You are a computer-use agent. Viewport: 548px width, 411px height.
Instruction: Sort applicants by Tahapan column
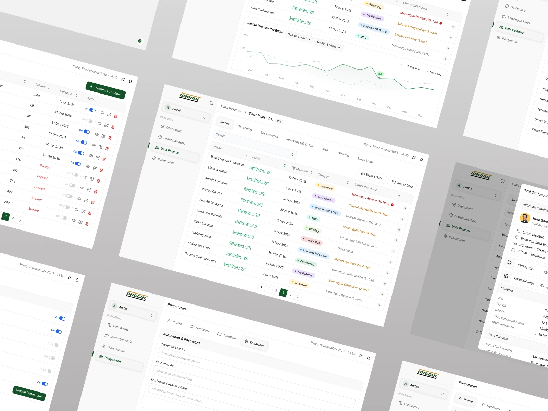[348, 182]
